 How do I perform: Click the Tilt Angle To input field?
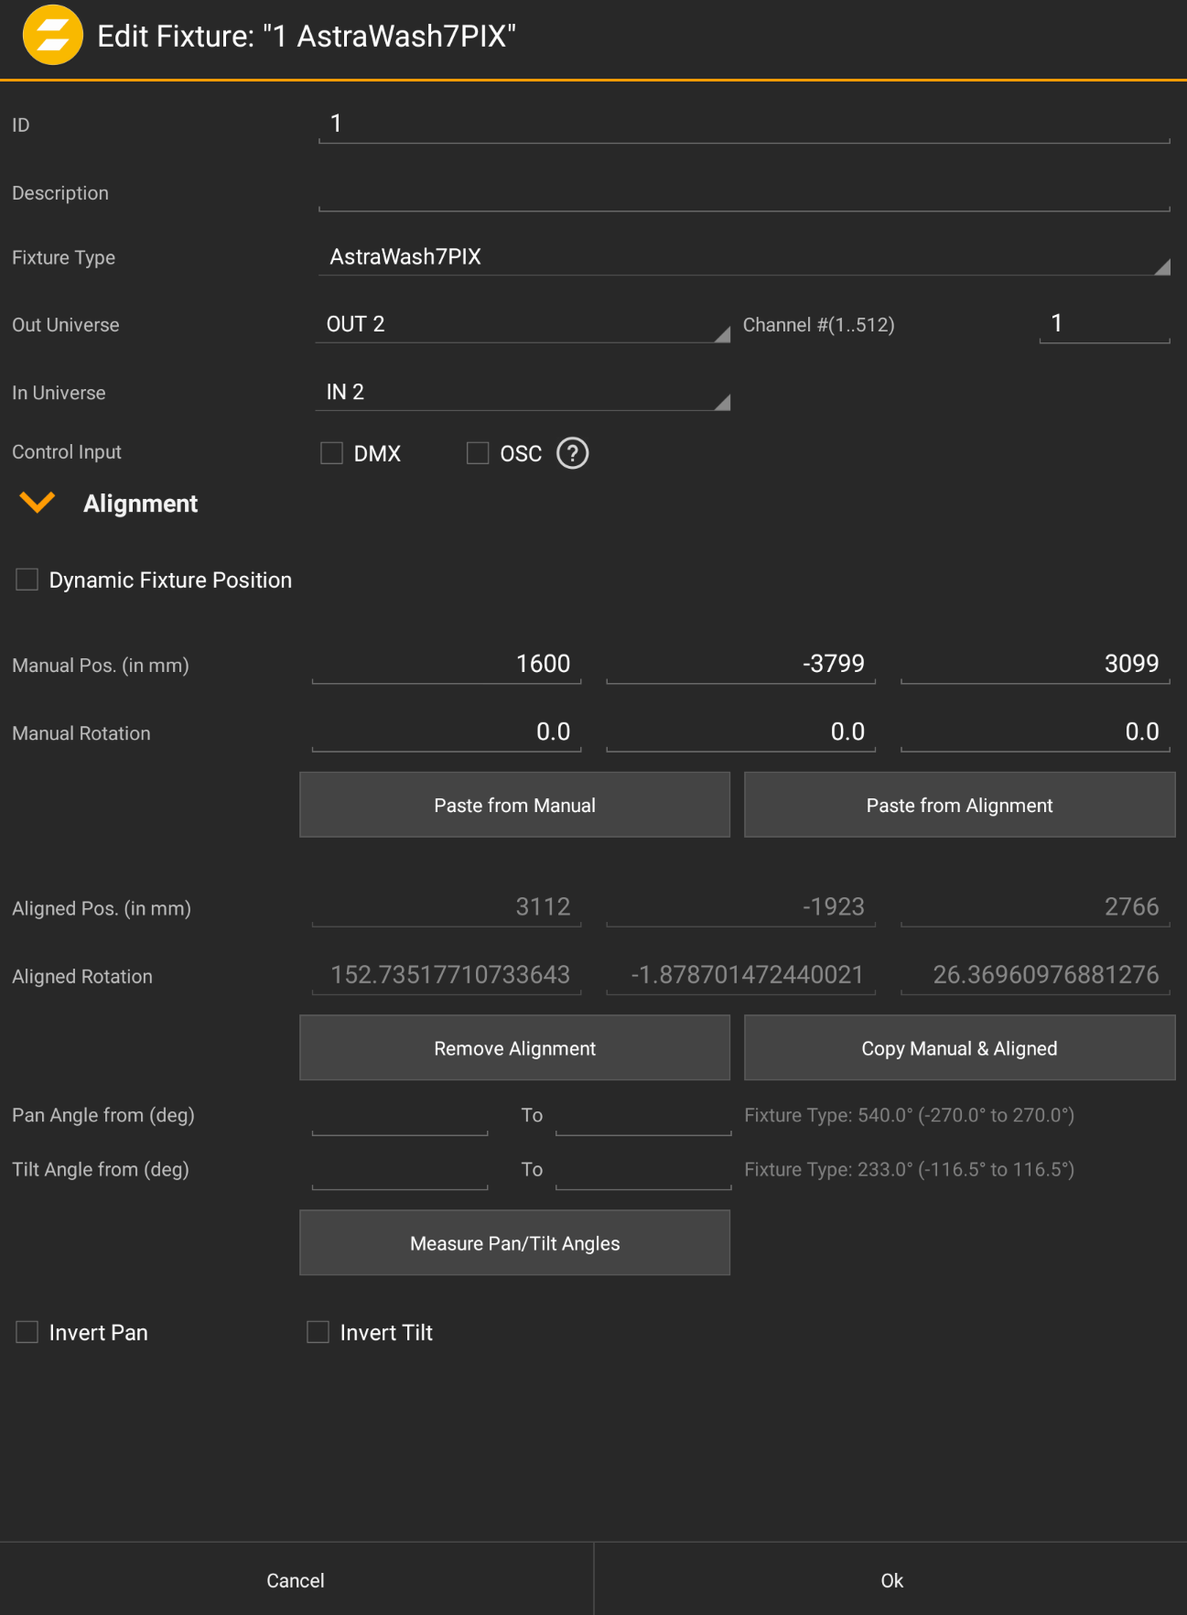(x=643, y=1170)
